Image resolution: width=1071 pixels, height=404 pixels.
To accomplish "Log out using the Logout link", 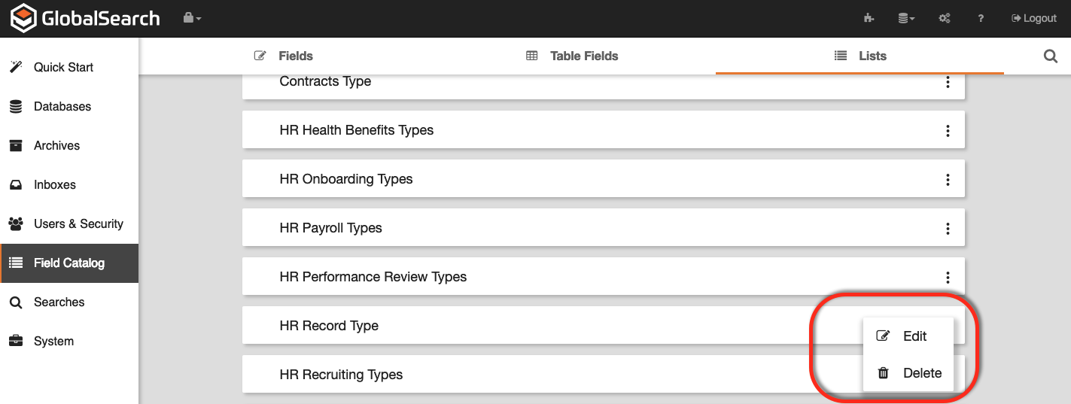I will click(1034, 18).
